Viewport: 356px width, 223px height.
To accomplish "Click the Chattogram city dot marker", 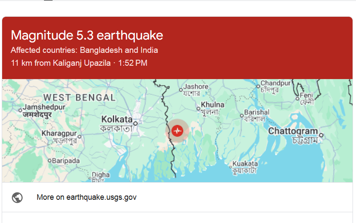I will tap(321, 135).
